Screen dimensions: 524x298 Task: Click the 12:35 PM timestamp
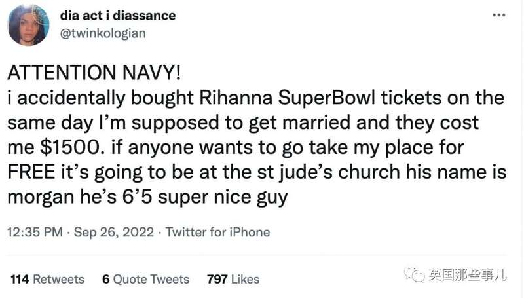click(x=35, y=232)
